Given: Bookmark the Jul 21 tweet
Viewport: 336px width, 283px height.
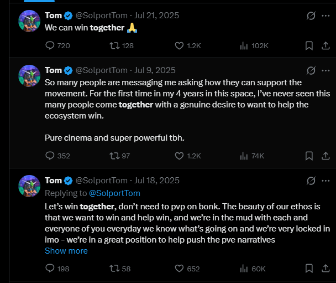Looking at the screenshot, I should coord(309,45).
